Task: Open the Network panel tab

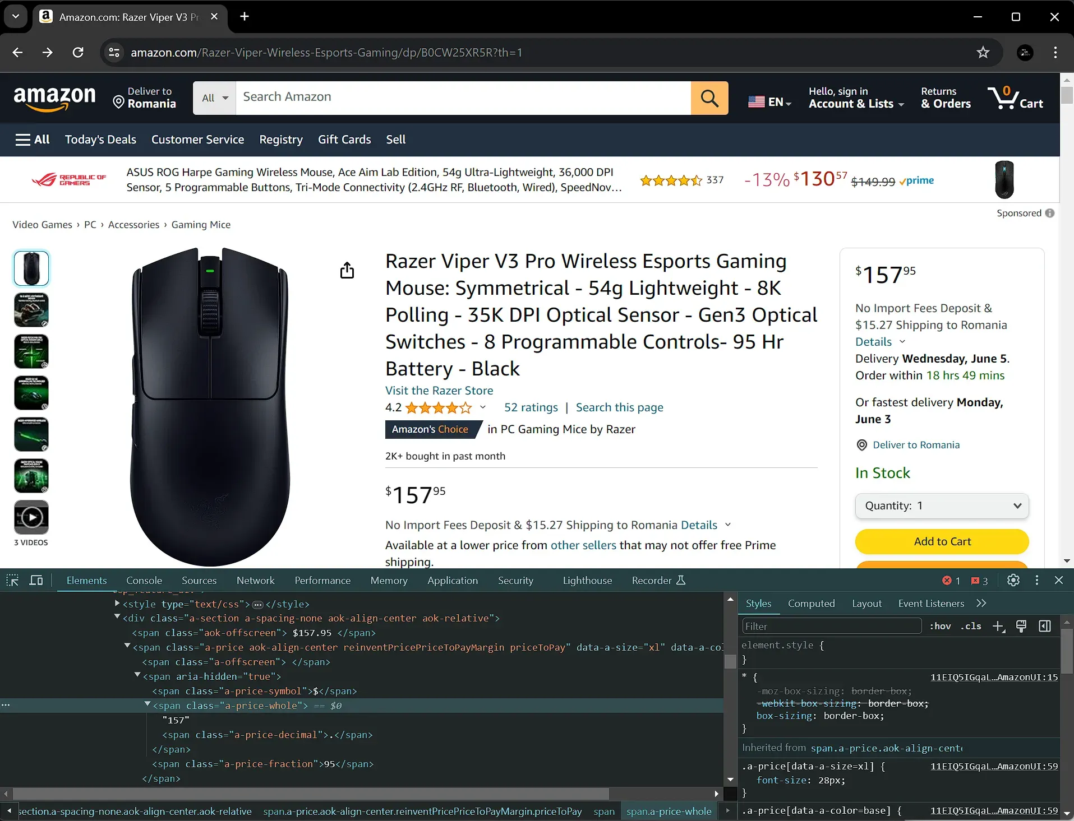Action: tap(255, 580)
